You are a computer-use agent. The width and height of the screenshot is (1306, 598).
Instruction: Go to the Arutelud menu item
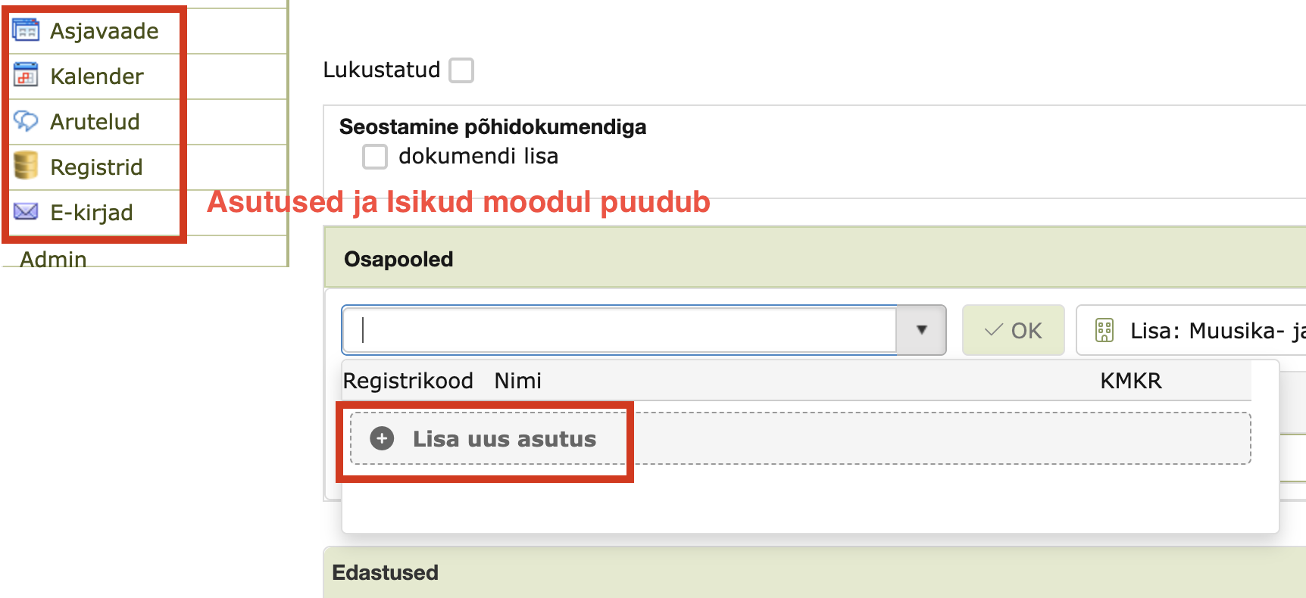coord(95,122)
